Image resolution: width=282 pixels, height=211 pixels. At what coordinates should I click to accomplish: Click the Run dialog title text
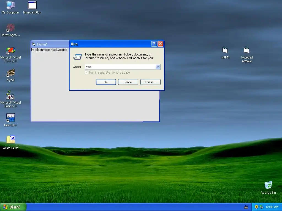[74, 44]
